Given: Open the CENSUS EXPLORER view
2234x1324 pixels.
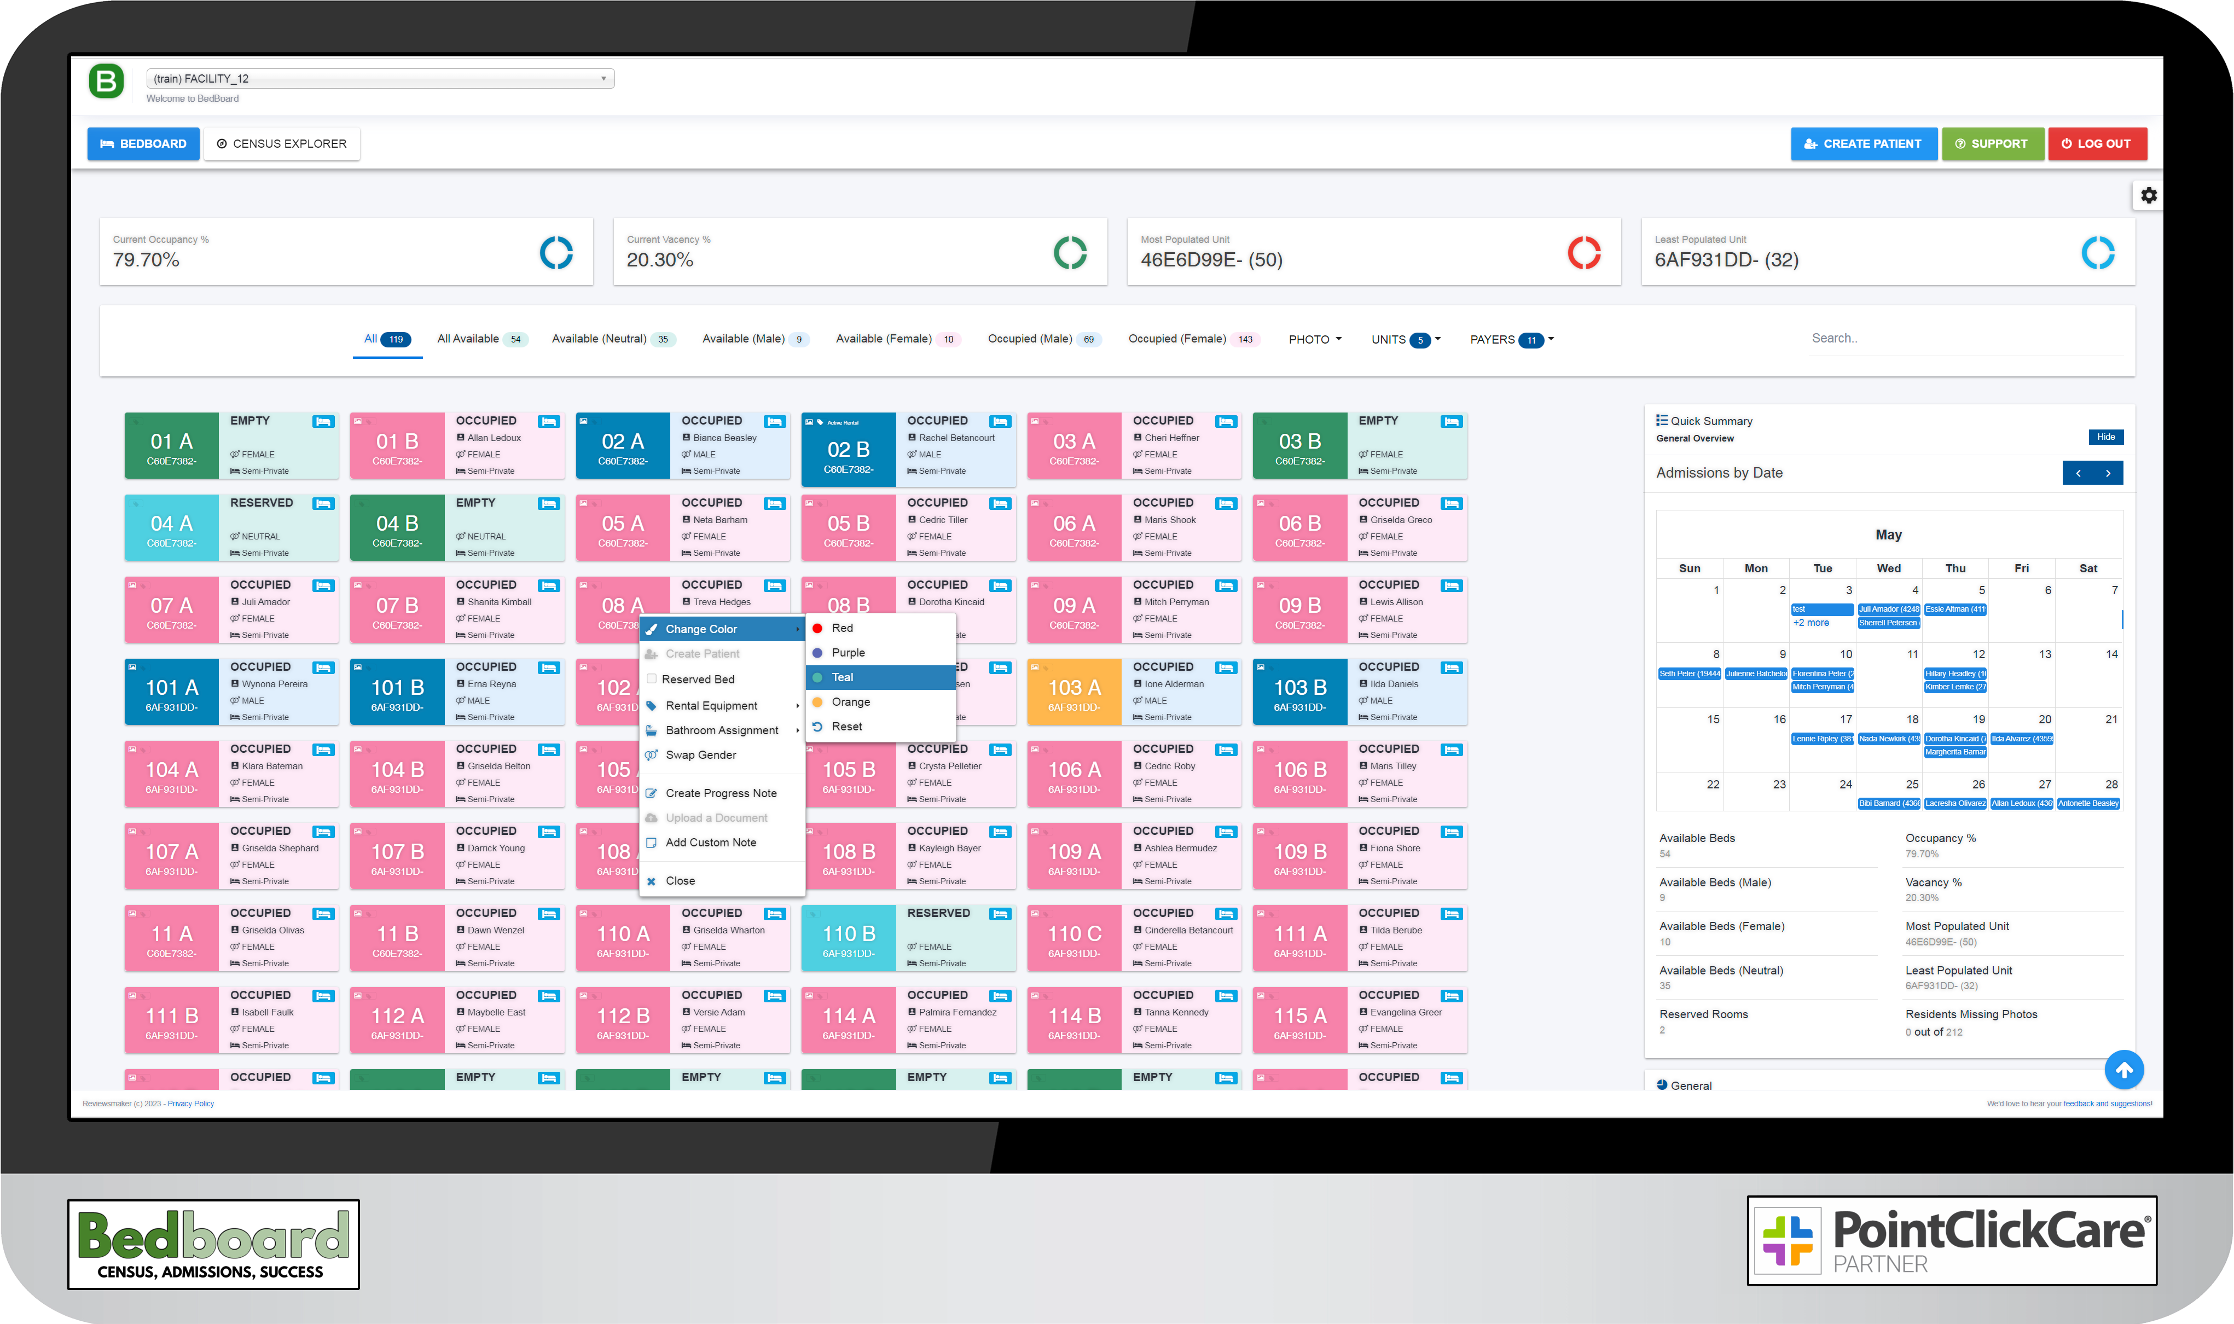Looking at the screenshot, I should tap(282, 144).
